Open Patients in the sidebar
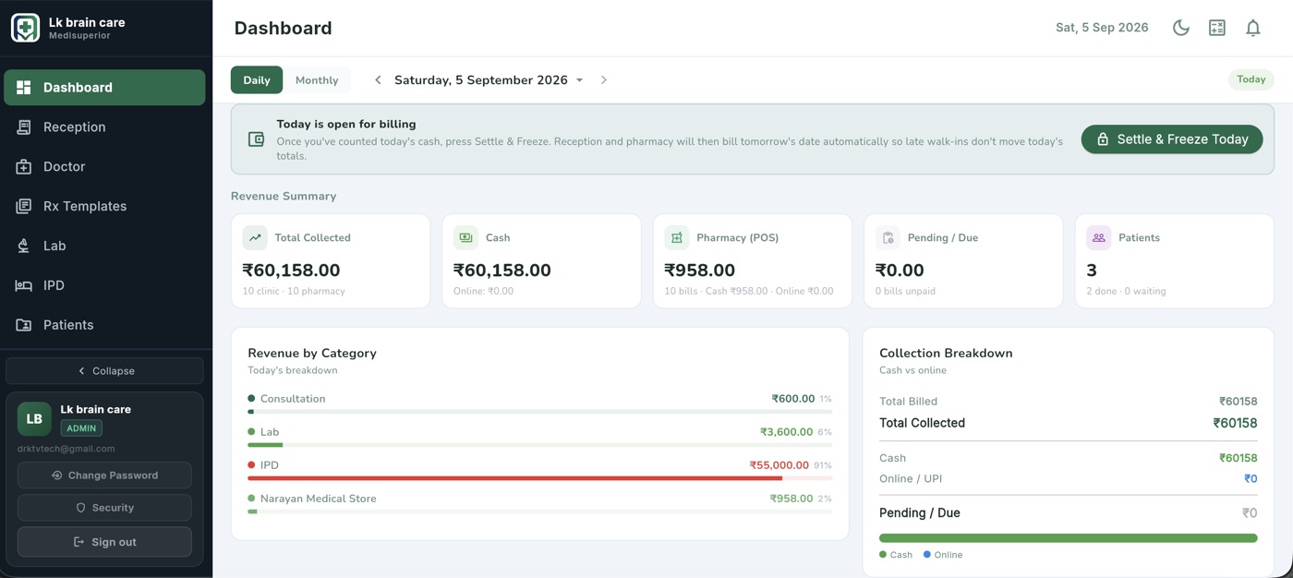Viewport: 1293px width, 578px height. coord(104,325)
